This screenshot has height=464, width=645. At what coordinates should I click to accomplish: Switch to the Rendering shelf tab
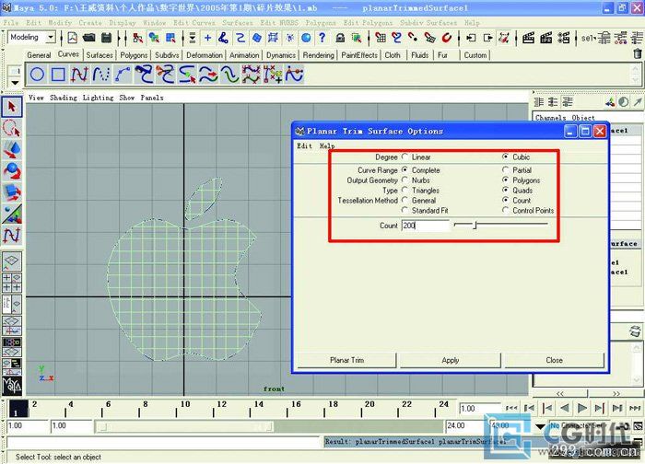(319, 55)
